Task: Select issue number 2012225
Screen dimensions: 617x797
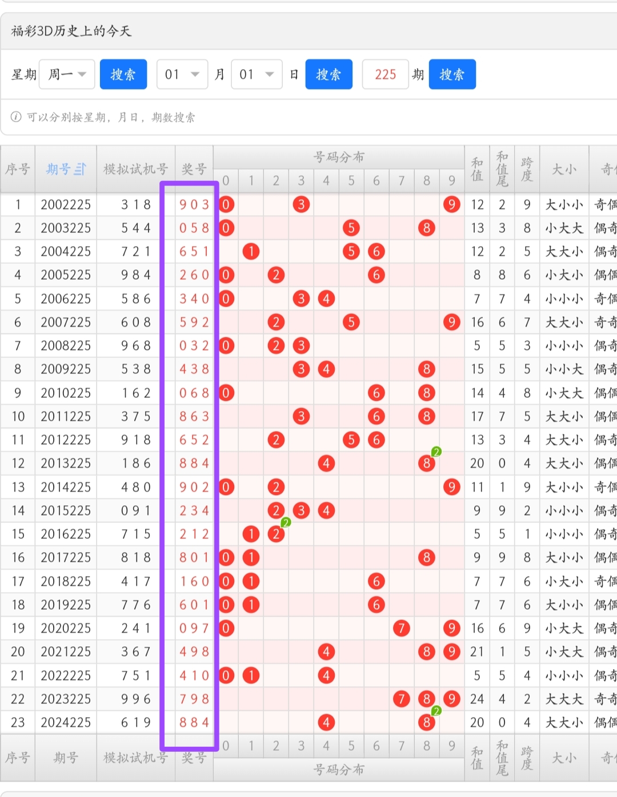Action: (x=66, y=440)
